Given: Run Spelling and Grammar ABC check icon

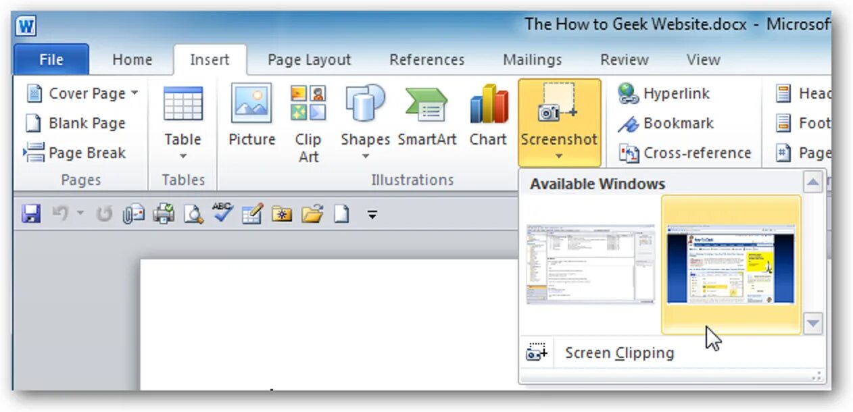Looking at the screenshot, I should tap(222, 213).
